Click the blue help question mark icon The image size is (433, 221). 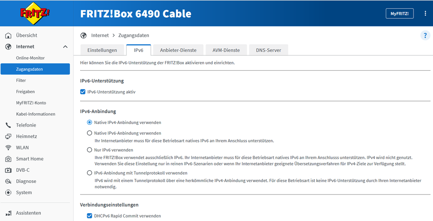[x=425, y=36]
